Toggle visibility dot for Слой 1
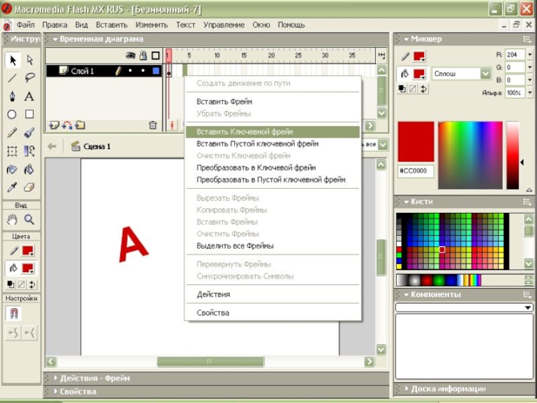Screen dimensions: 537x403 (x=130, y=71)
